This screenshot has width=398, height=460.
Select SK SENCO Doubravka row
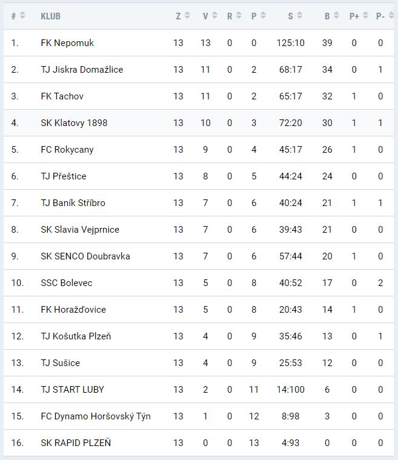click(85, 256)
